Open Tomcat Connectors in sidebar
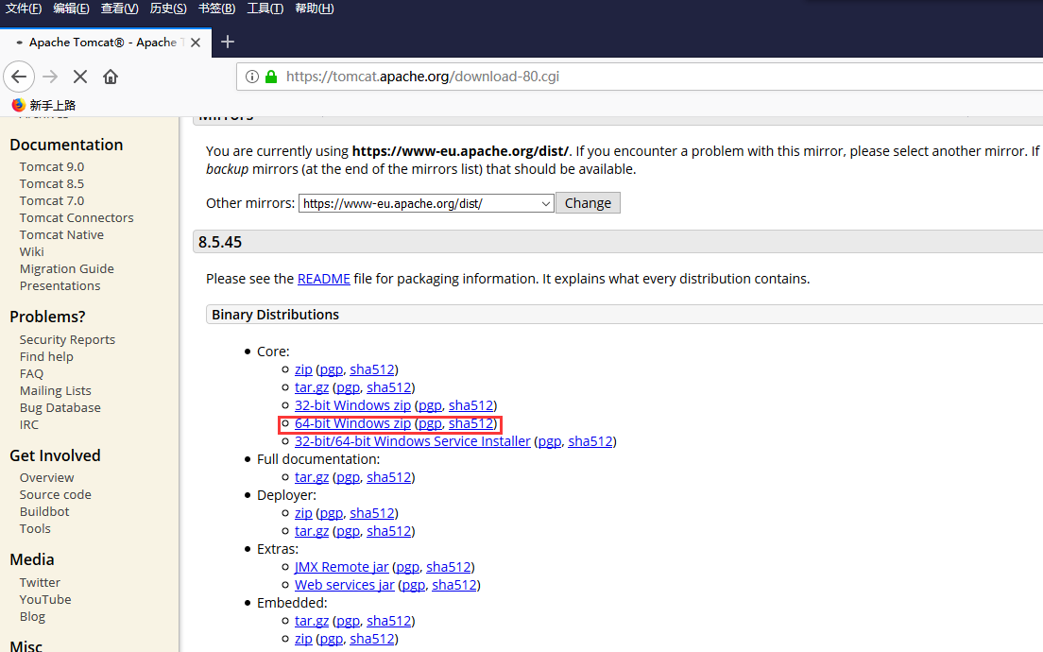The image size is (1043, 652). pos(77,217)
